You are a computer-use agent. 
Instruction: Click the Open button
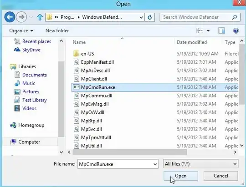point(181,176)
